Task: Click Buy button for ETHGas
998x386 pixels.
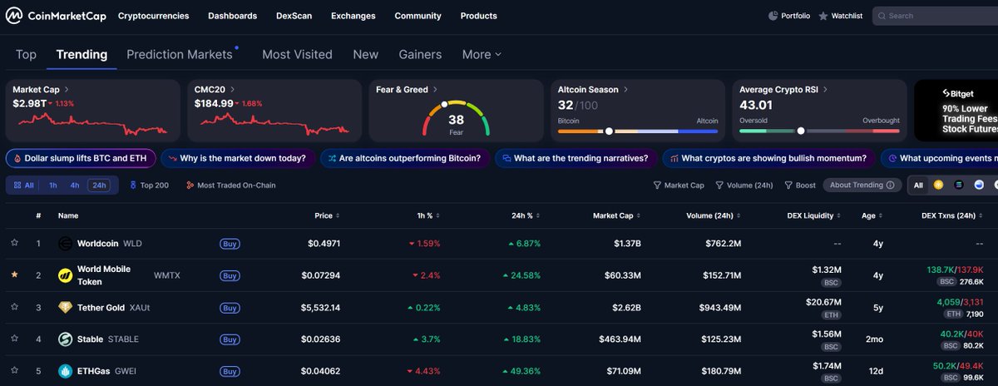Action: pos(230,371)
